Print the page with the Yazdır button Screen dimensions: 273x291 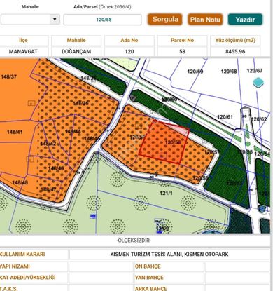tap(245, 20)
